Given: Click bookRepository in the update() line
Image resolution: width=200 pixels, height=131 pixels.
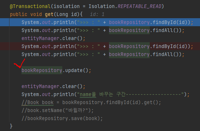Looking at the screenshot, I should (42, 70).
